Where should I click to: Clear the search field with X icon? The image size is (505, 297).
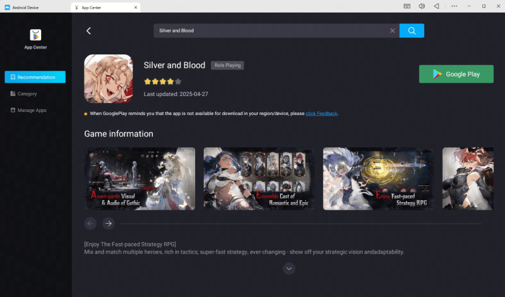(x=392, y=30)
